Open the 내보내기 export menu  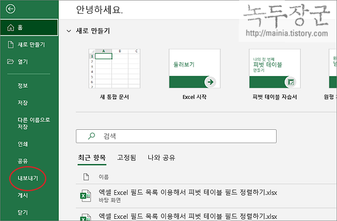[x=28, y=178]
